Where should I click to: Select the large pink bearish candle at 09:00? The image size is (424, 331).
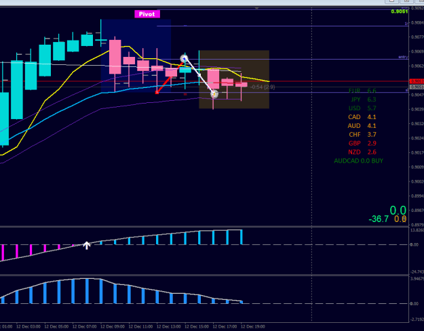pyautogui.click(x=115, y=57)
